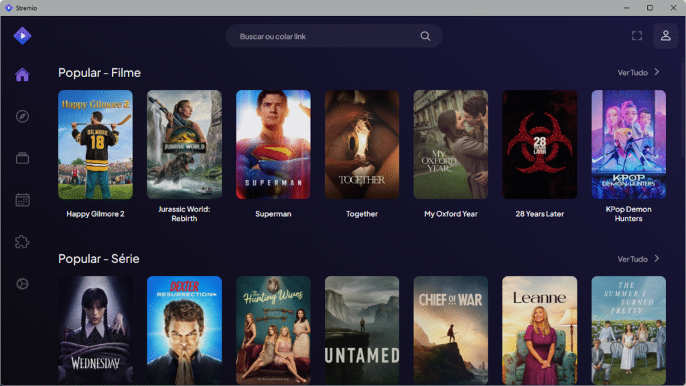This screenshot has height=386, width=686.
Task: Open The Summer I Turned Pretty poster
Action: pos(628,330)
